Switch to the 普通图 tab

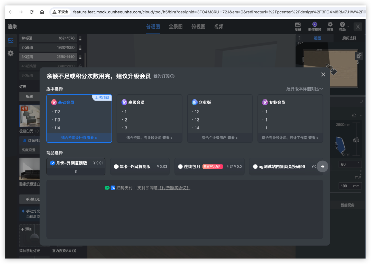[x=153, y=27]
